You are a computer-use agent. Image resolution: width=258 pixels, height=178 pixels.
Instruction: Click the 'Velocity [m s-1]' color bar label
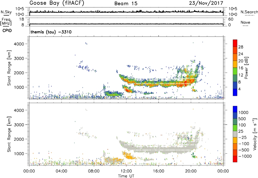click(x=255, y=134)
